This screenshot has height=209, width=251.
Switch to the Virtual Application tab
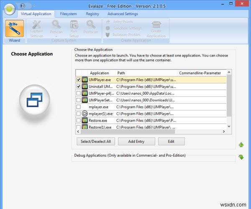tap(36, 14)
